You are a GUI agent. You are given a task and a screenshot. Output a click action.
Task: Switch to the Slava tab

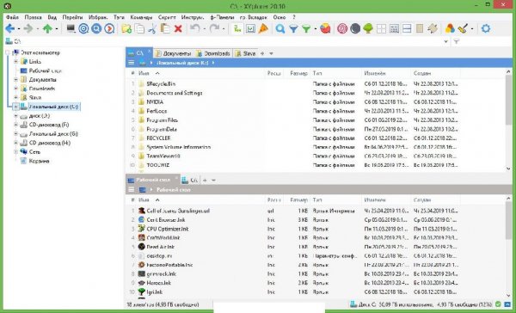pyautogui.click(x=246, y=53)
